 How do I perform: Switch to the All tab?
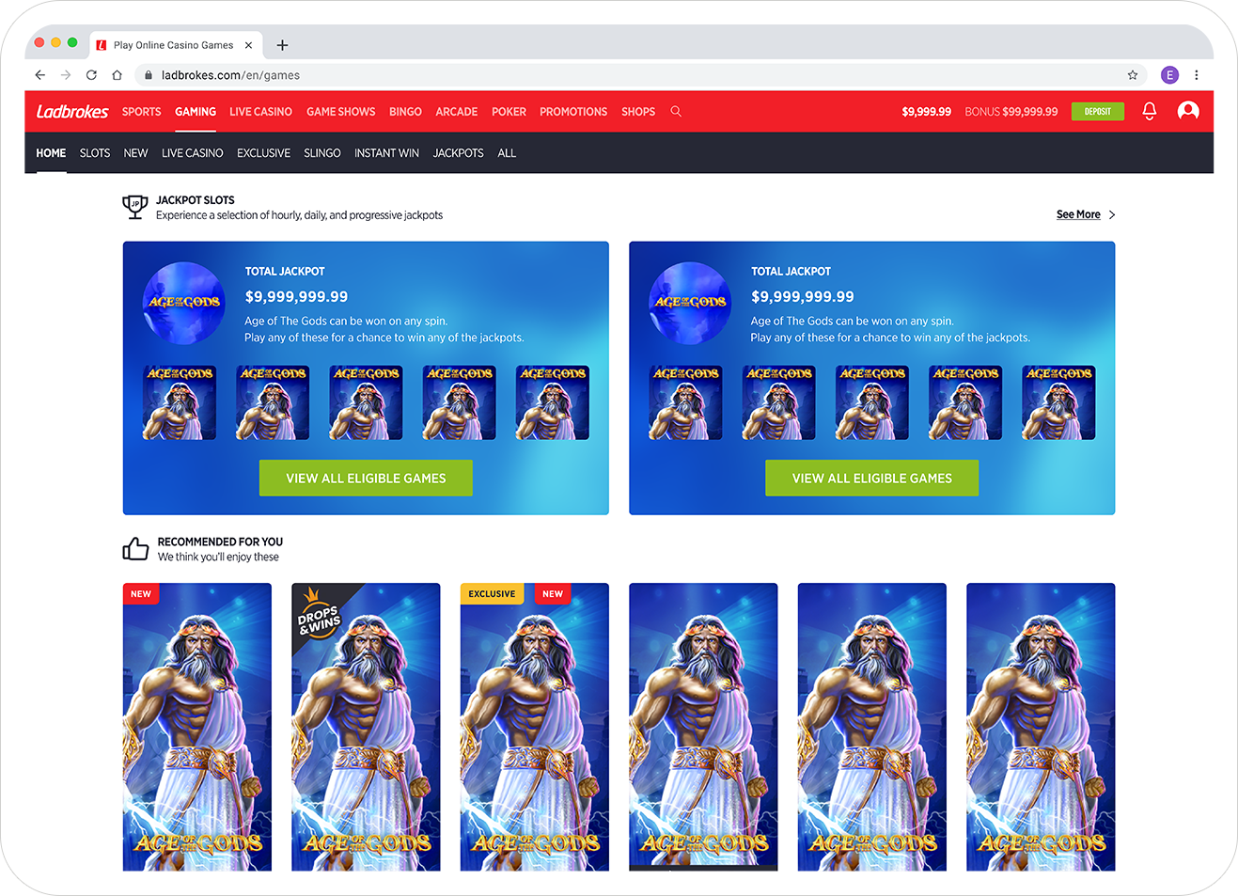pos(507,153)
